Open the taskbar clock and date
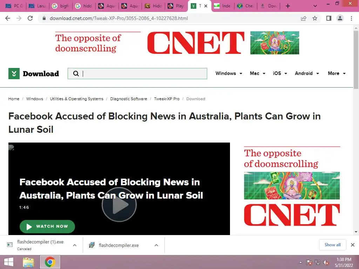Image resolution: width=359 pixels, height=269 pixels. [x=344, y=262]
